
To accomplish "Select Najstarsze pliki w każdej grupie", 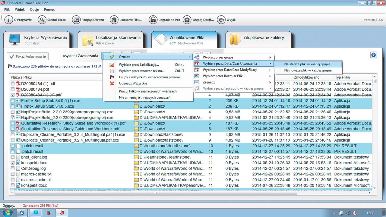I will coord(308,64).
